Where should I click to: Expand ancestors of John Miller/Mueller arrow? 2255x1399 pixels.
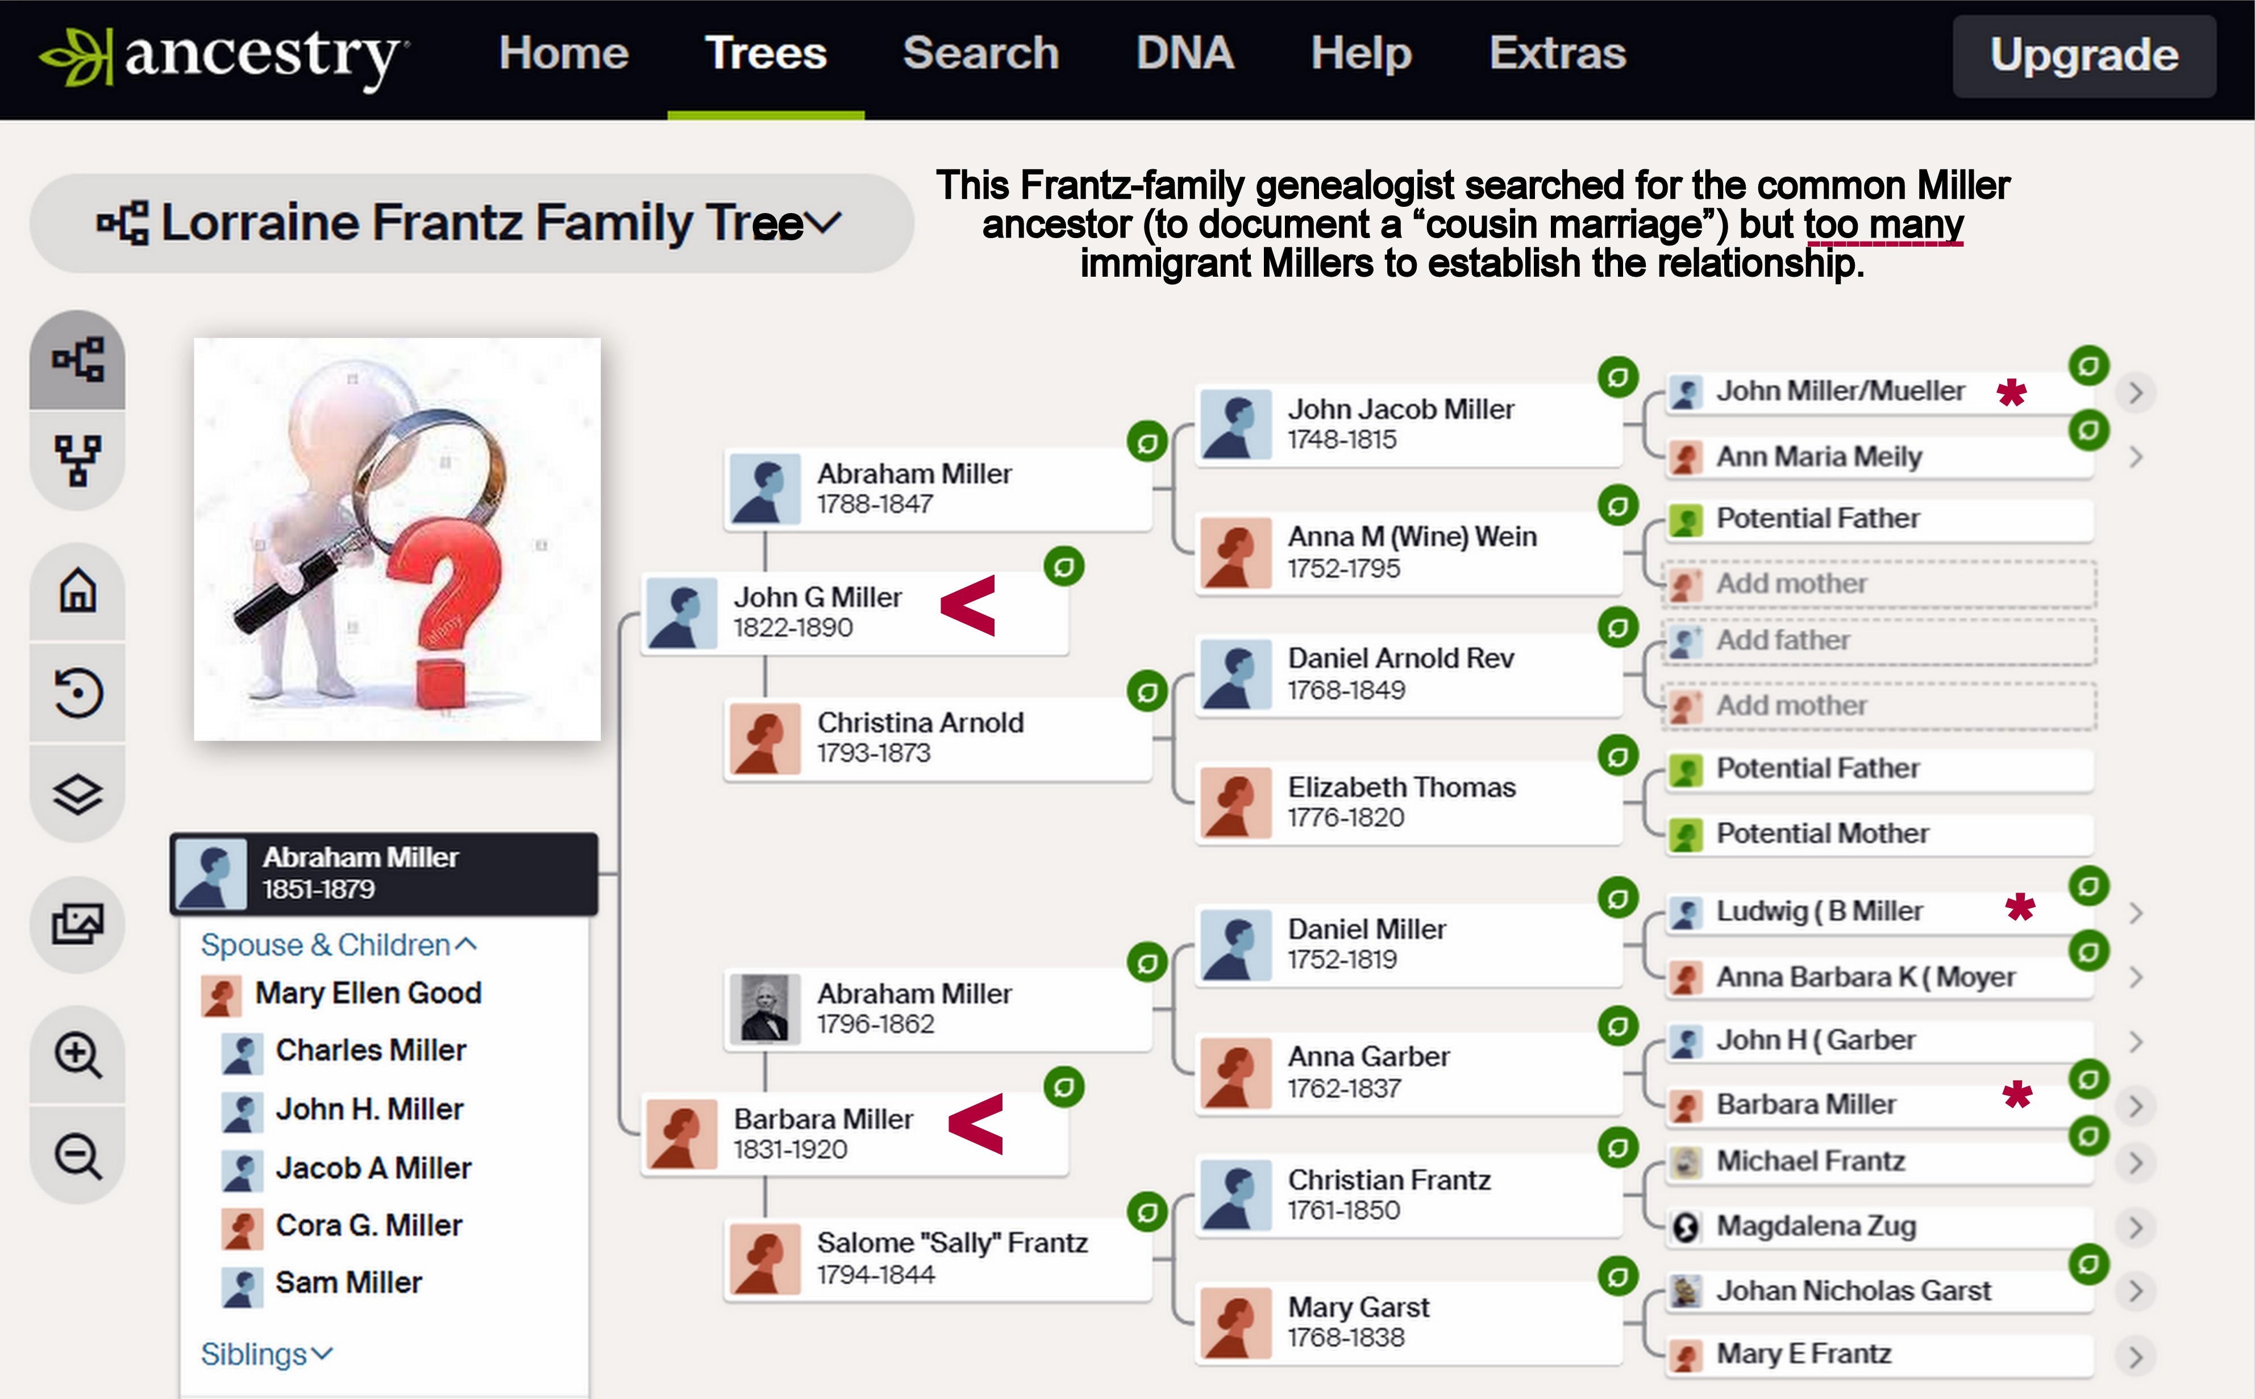tap(2136, 392)
